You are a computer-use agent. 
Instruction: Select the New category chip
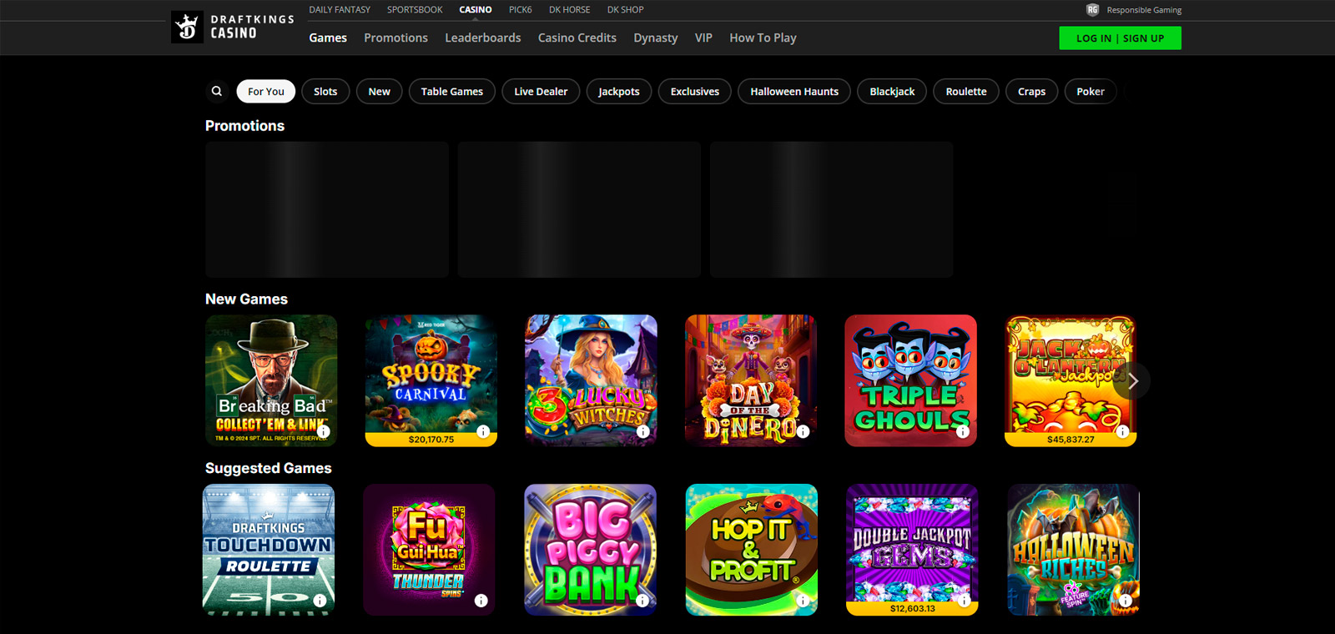click(x=380, y=91)
